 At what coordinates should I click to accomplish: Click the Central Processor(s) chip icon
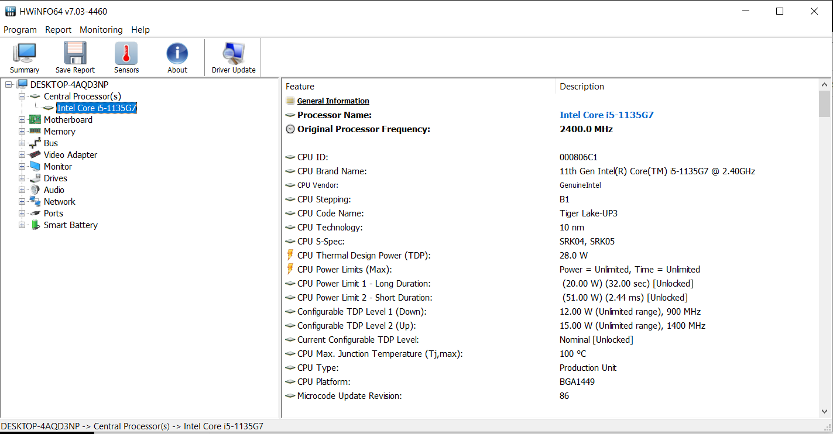point(35,97)
